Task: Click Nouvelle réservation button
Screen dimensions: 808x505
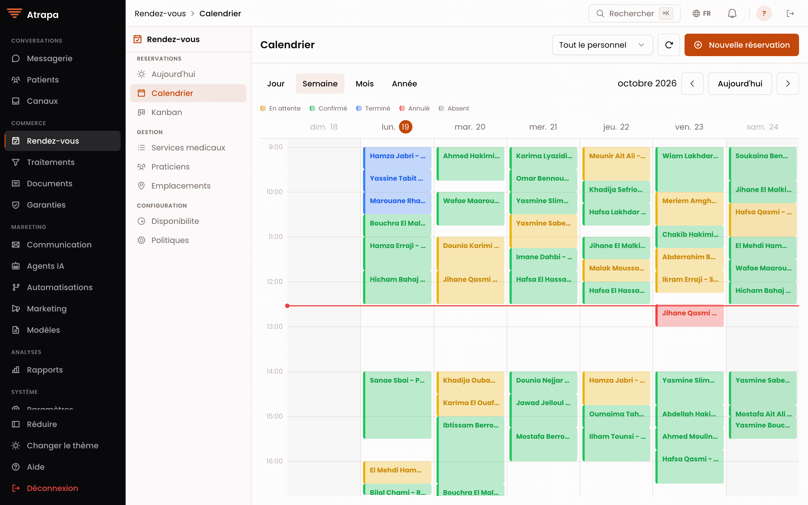Action: click(x=742, y=45)
